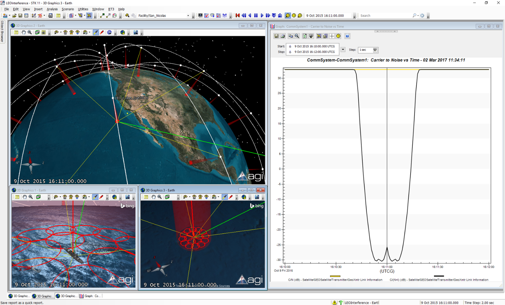Print the Carrier to Noise graph
The height and width of the screenshot is (305, 505).
click(283, 36)
